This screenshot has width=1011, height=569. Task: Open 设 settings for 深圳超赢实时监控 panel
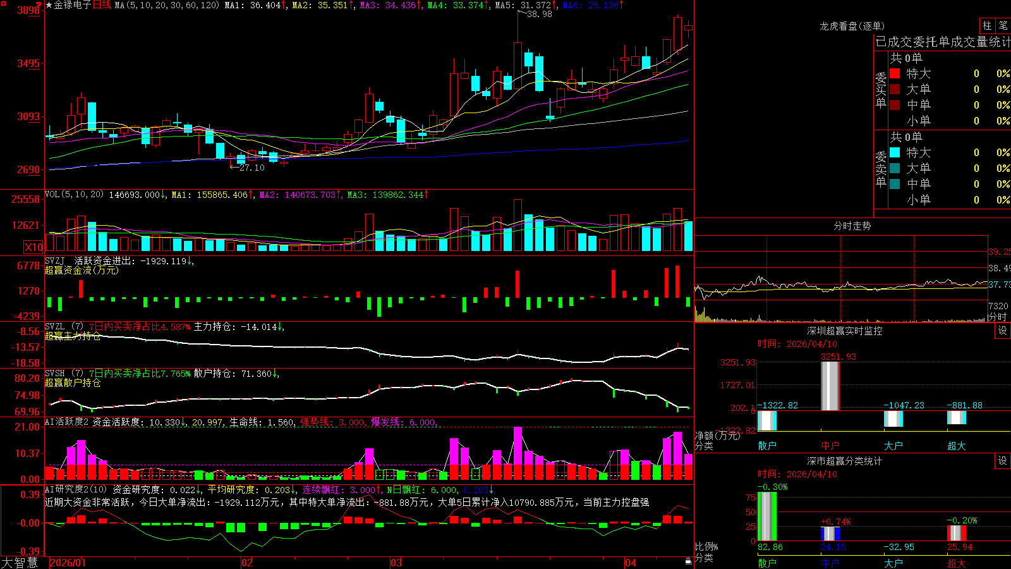[1003, 331]
